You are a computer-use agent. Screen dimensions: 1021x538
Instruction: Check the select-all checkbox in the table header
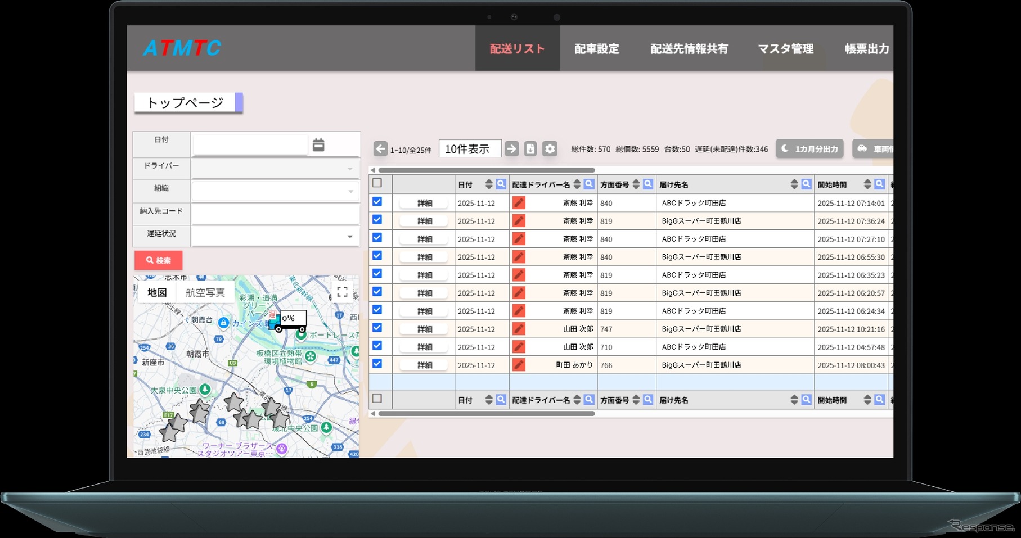pos(377,183)
